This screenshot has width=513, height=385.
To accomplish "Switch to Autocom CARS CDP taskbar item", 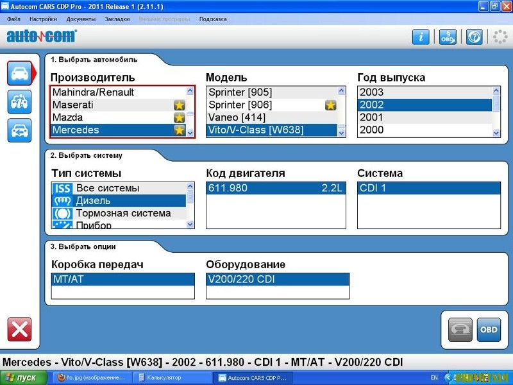I will [x=253, y=378].
